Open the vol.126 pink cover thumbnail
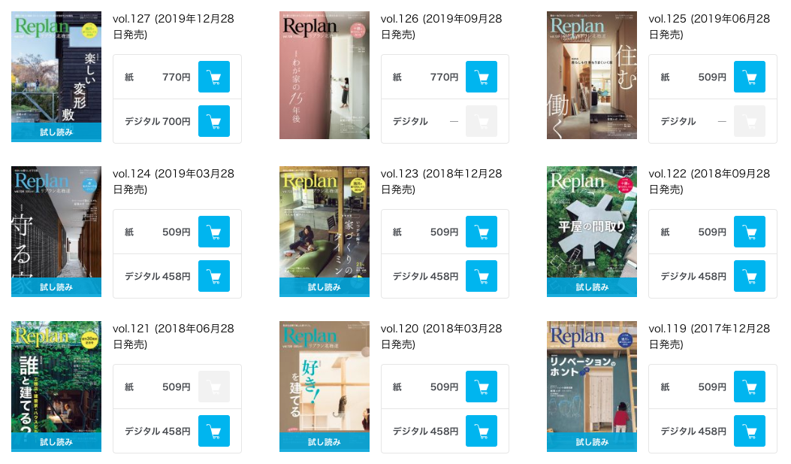The height and width of the screenshot is (464, 791). pyautogui.click(x=325, y=75)
